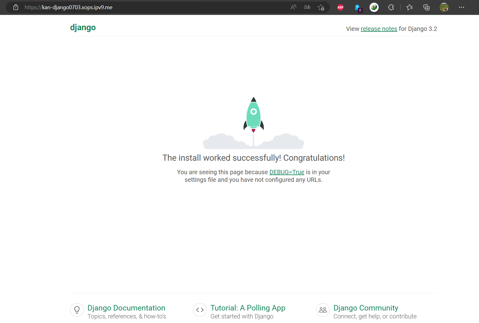The width and height of the screenshot is (479, 323).
Task: Click the browser profile avatar
Action: pyautogui.click(x=444, y=7)
